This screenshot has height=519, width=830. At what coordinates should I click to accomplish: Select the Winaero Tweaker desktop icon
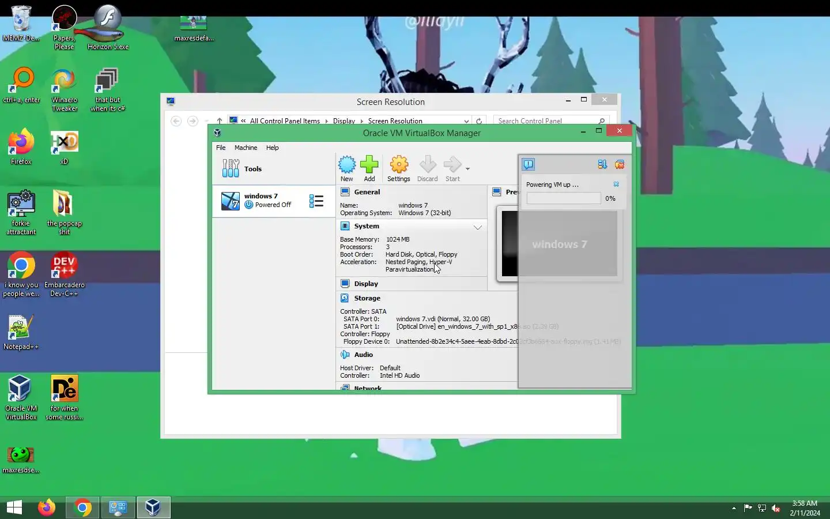(x=65, y=90)
